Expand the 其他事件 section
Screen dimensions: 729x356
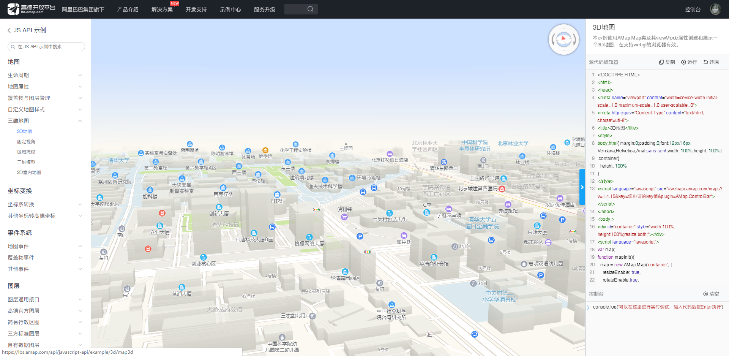click(x=45, y=269)
